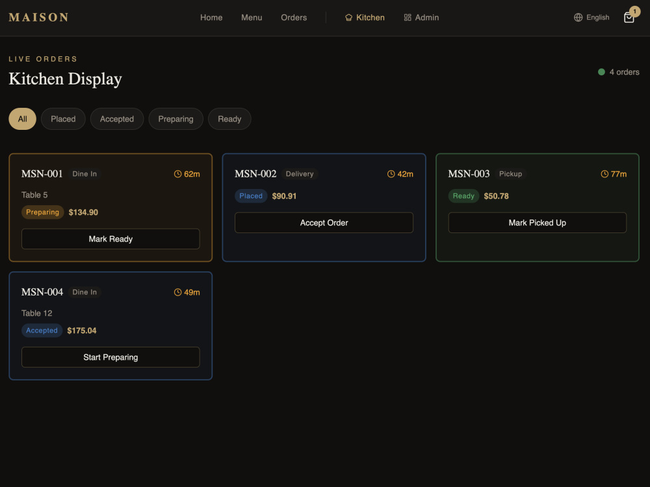The height and width of the screenshot is (487, 650).
Task: Click the clock icon on MSN-004
Action: [177, 292]
